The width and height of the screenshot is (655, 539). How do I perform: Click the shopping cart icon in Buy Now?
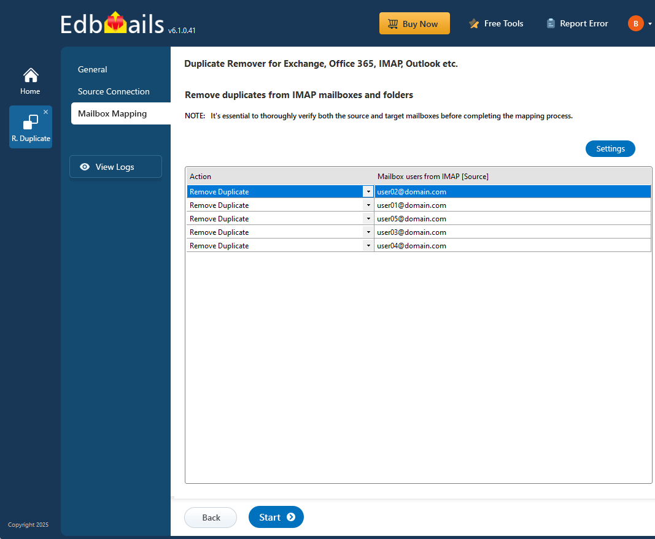tap(393, 23)
